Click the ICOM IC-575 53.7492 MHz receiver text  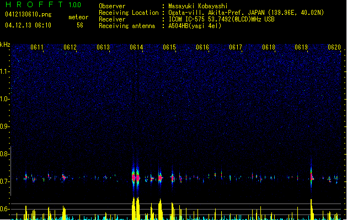[221, 19]
